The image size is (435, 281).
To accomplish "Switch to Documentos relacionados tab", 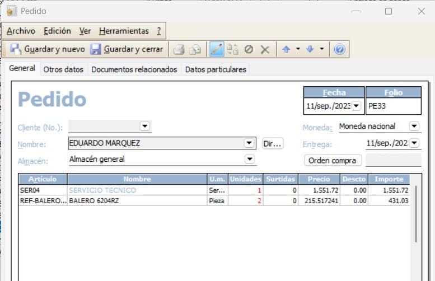I will 134,69.
